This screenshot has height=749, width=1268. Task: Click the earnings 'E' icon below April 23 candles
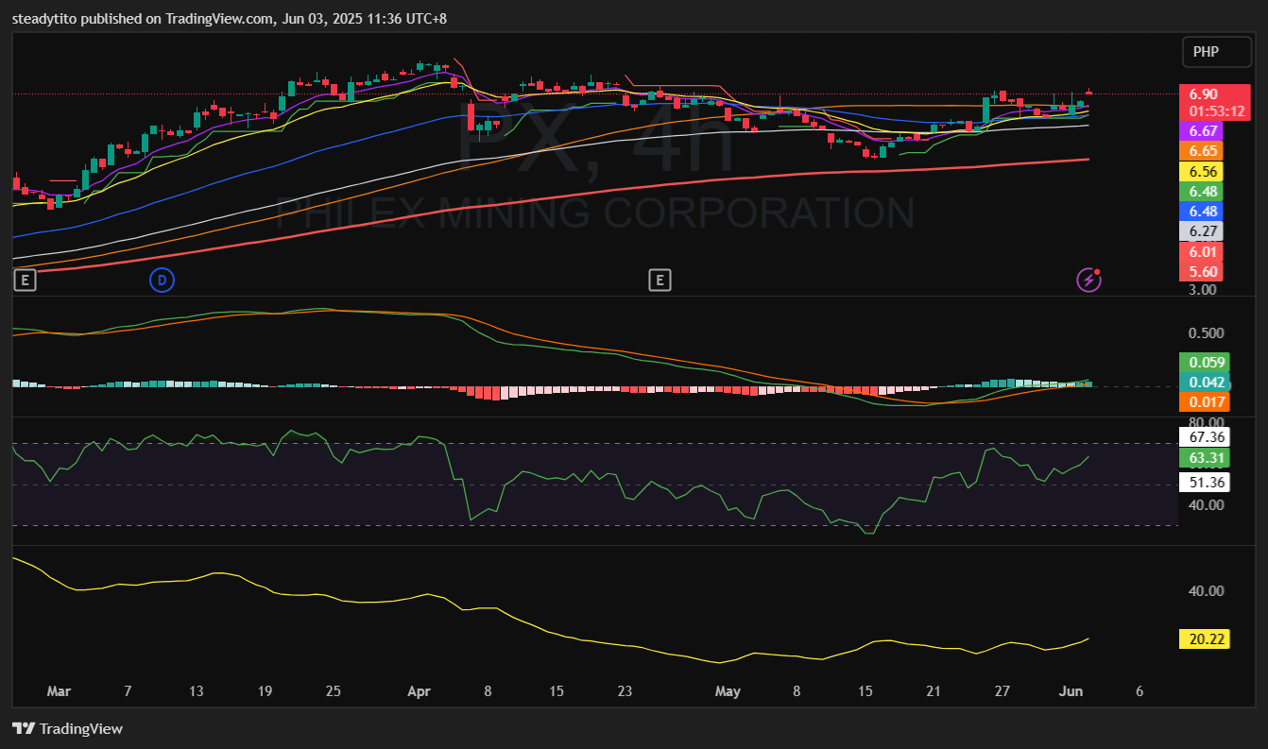click(660, 280)
